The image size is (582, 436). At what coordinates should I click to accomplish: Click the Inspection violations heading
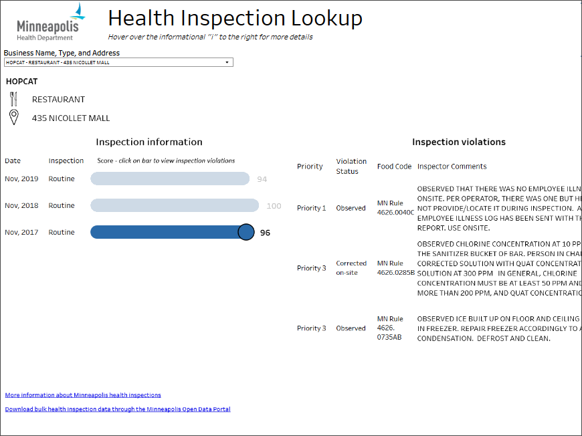[459, 142]
